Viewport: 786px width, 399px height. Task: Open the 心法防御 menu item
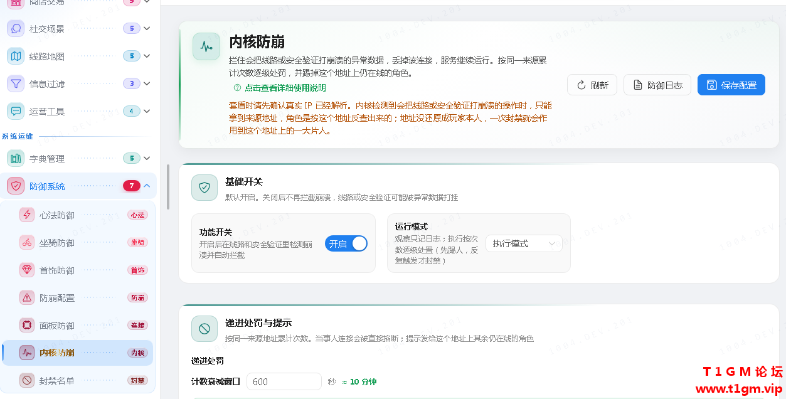78,215
